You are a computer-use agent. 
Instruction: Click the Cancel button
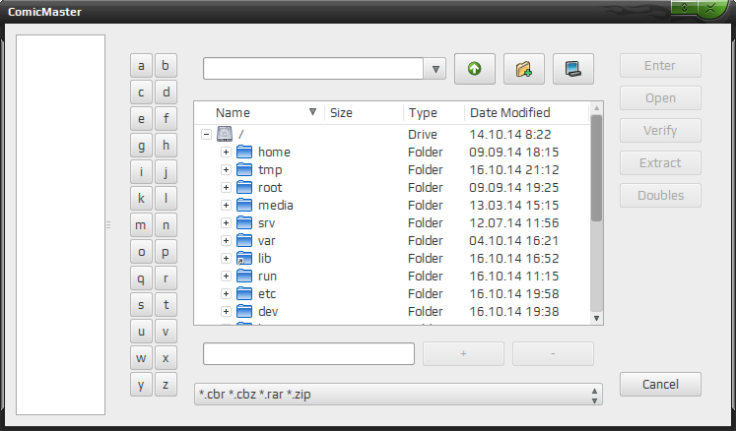[660, 384]
